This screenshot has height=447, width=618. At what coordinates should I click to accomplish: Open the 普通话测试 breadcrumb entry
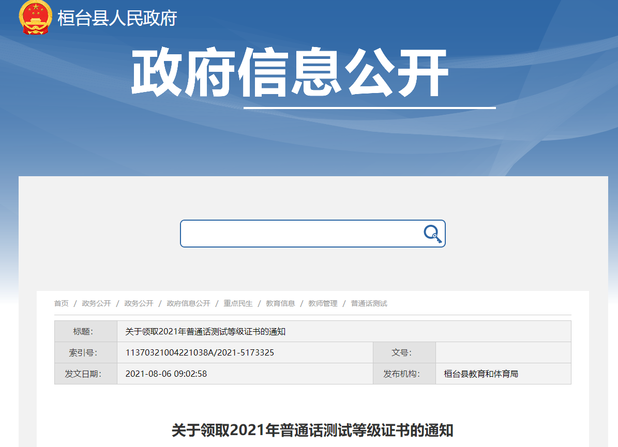pos(369,303)
